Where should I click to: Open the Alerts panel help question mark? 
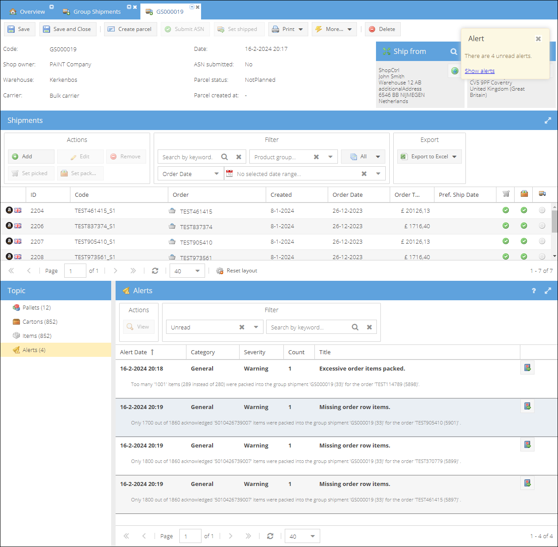point(534,291)
